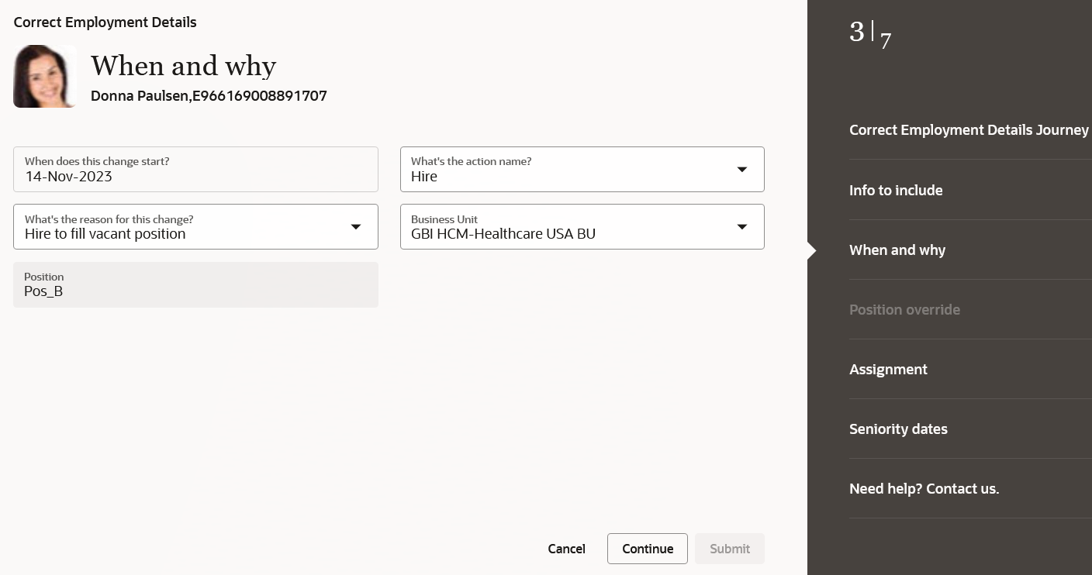Open the Info to include step
1092x575 pixels.
tap(896, 190)
